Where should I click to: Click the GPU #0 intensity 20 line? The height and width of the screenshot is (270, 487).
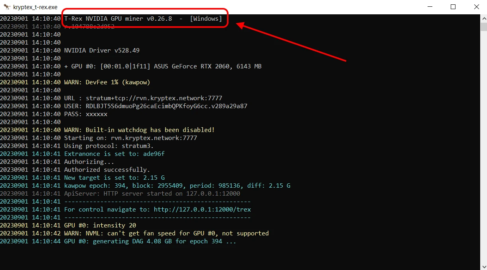[x=100, y=225]
